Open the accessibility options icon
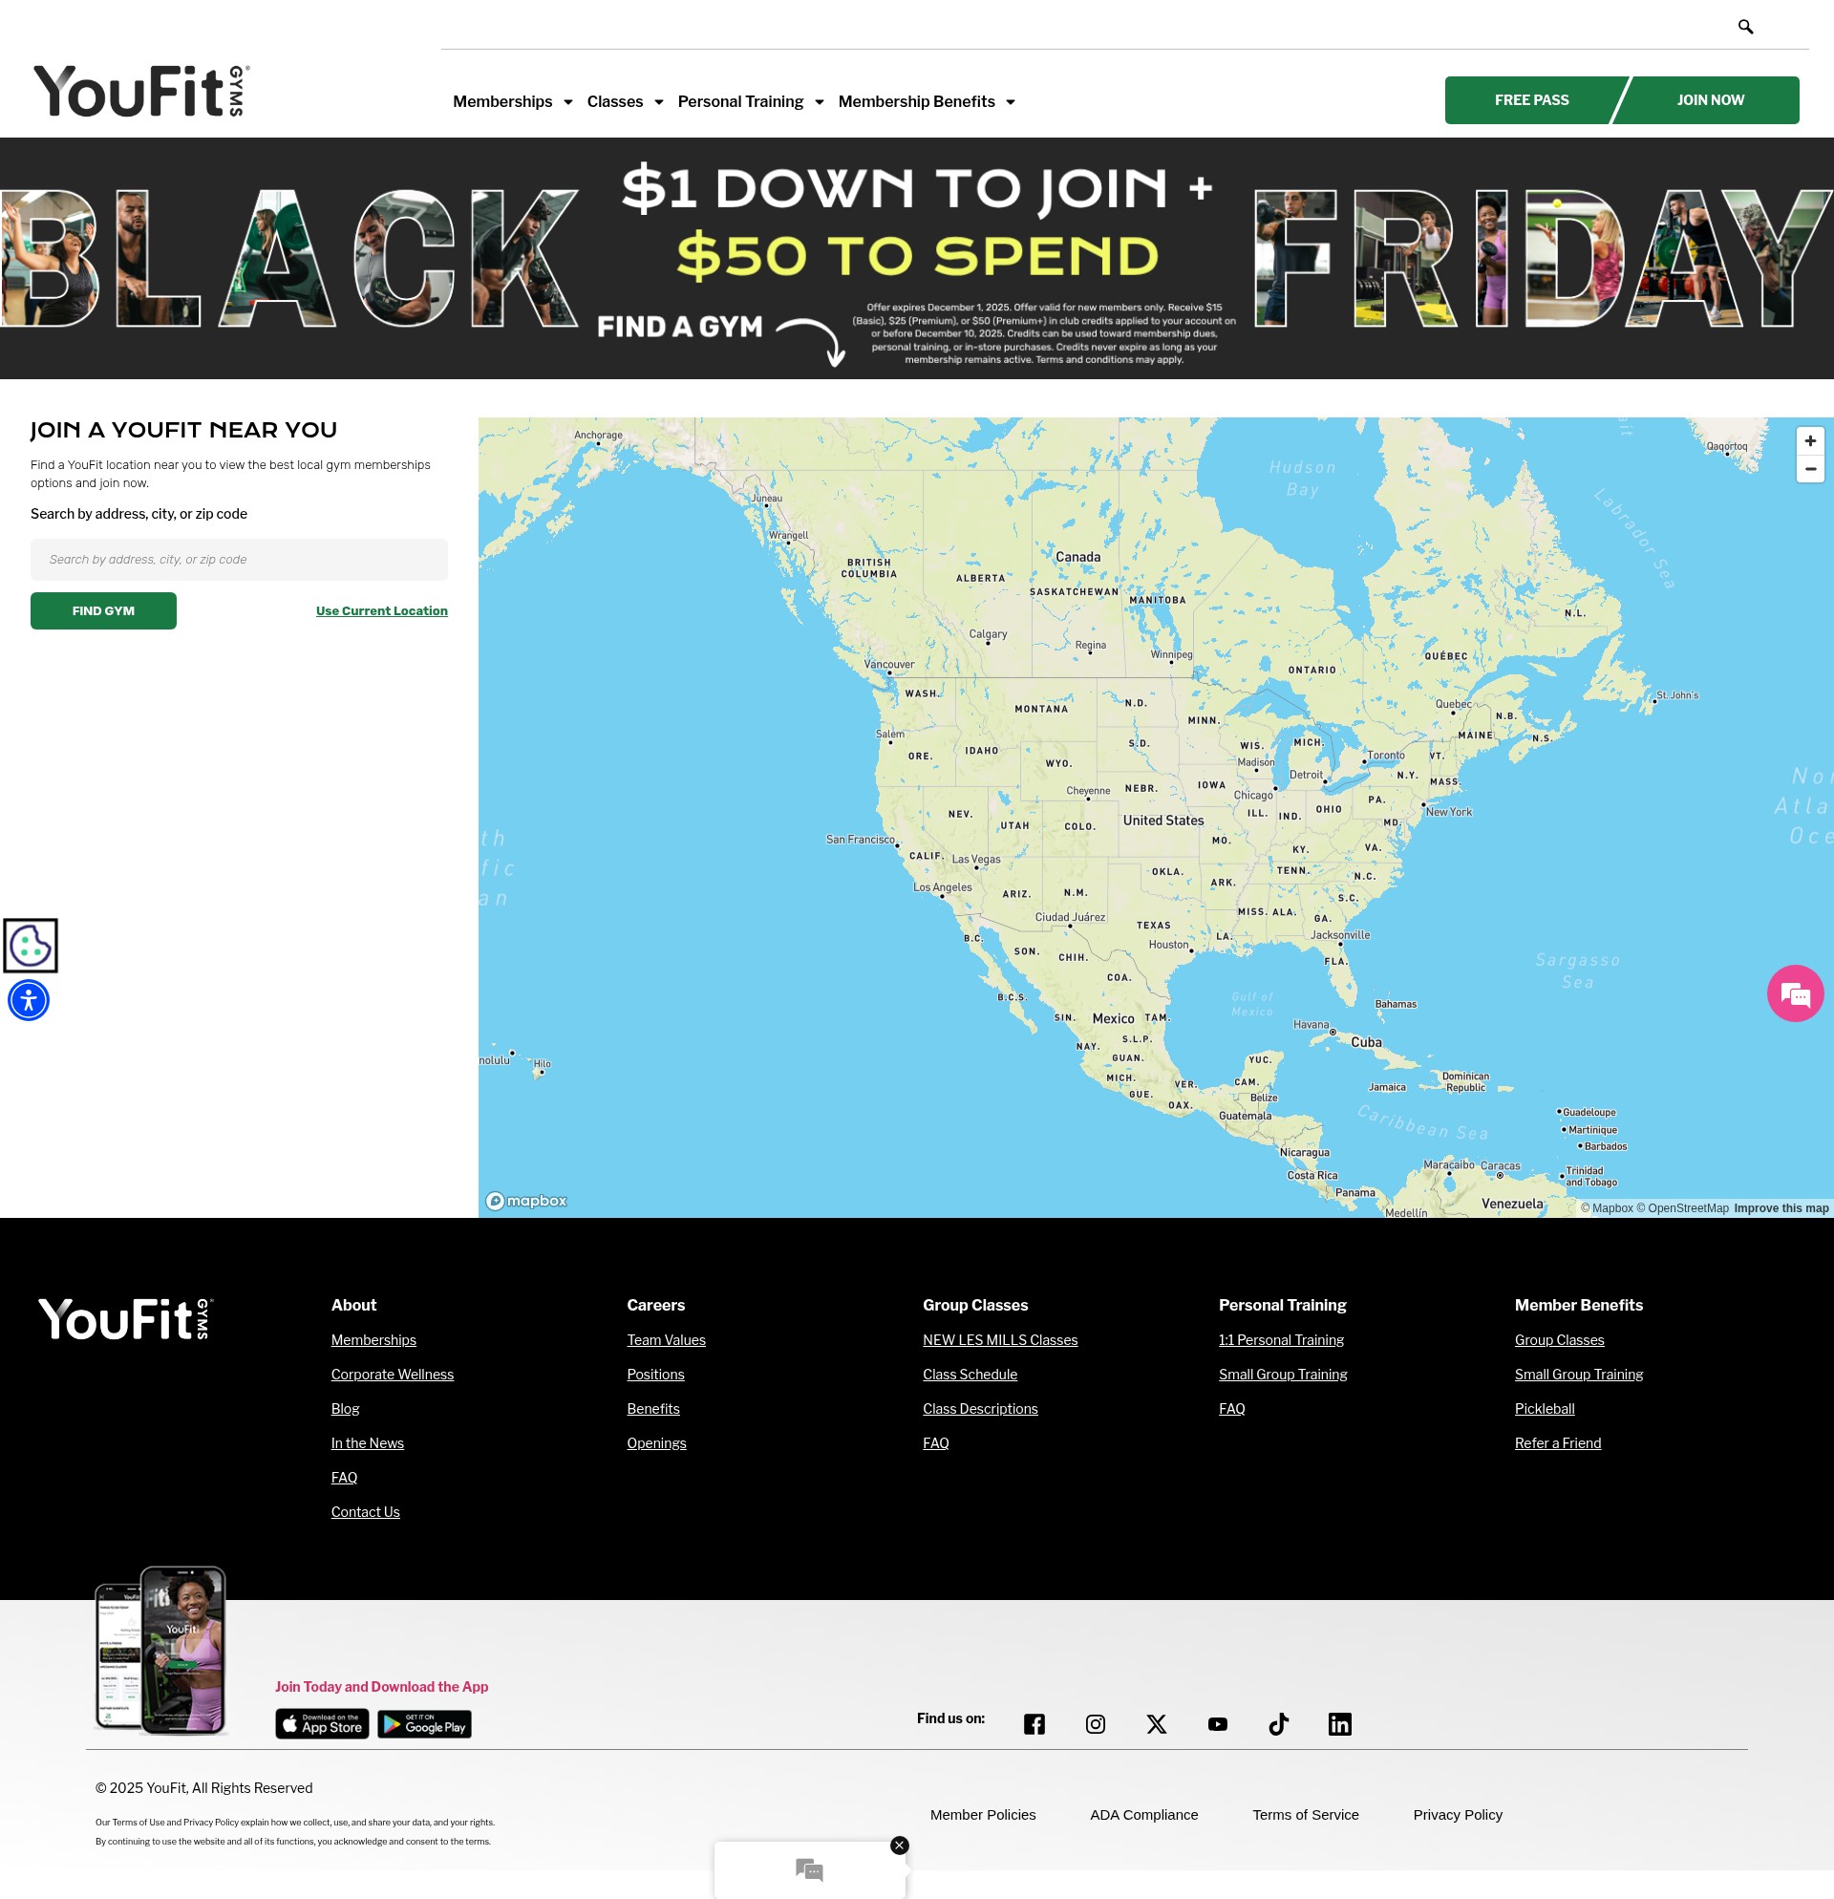This screenshot has height=1899, width=1834. click(x=29, y=1000)
